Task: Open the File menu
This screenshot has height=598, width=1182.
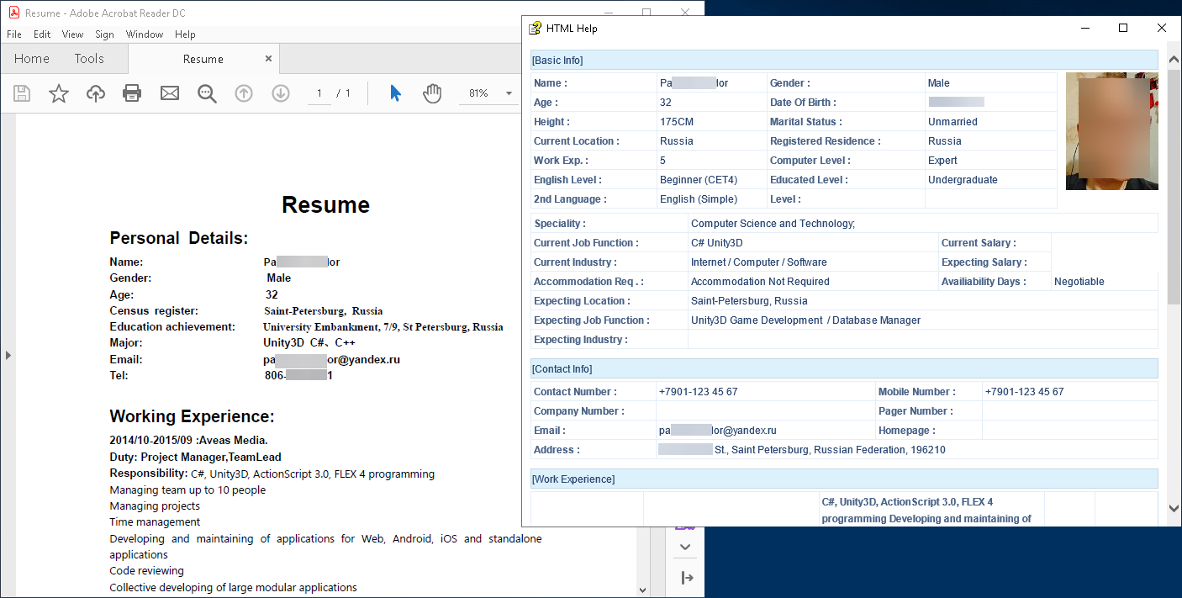Action: [14, 34]
